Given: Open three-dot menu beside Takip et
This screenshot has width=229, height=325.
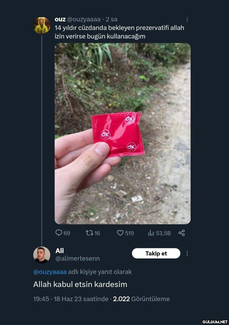Looking at the screenshot, I should click(187, 253).
